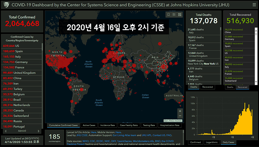Open the FAQ link
The image size is (259, 147).
169,135
